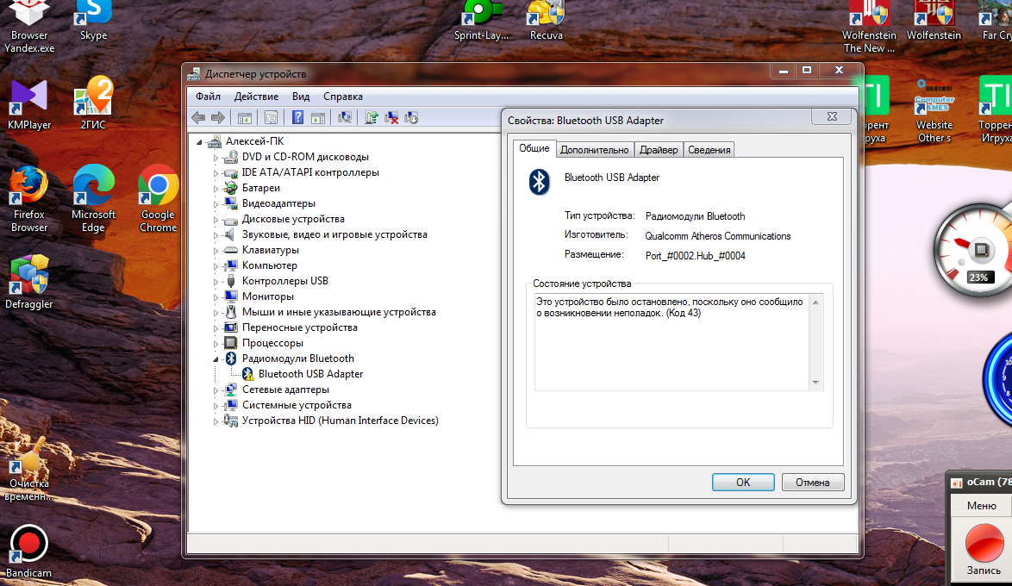
Task: Click the properties toolbar icon
Action: click(x=271, y=117)
